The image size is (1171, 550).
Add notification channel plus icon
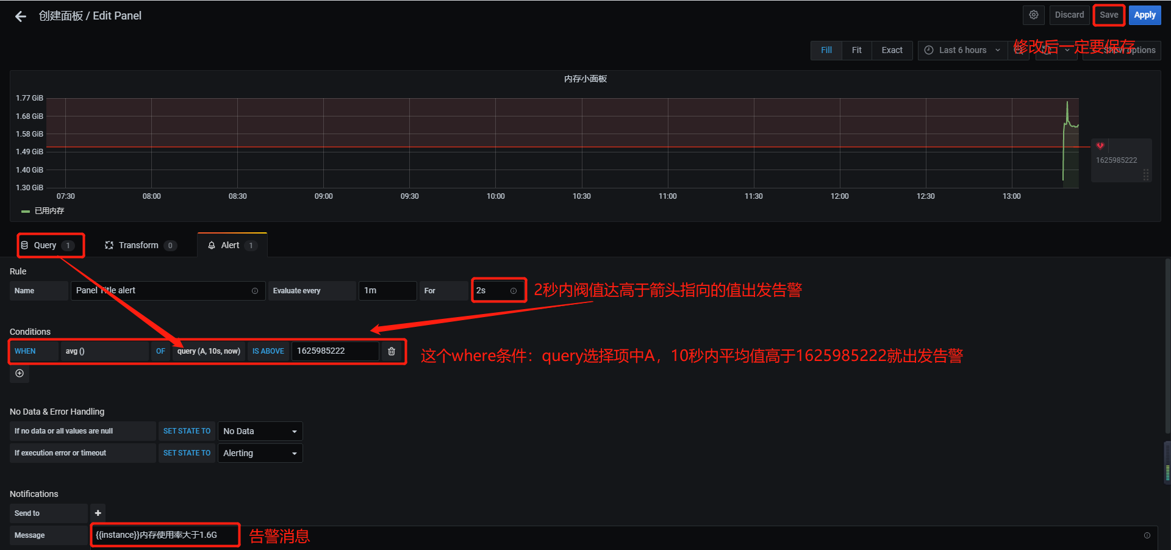[x=98, y=513]
